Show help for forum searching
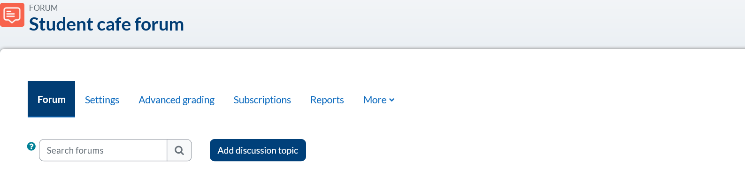 (31, 146)
